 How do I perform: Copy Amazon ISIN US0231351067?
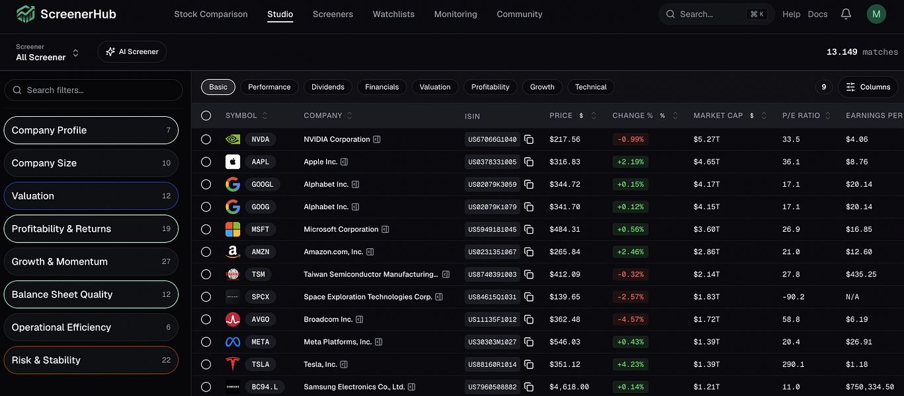pos(529,251)
